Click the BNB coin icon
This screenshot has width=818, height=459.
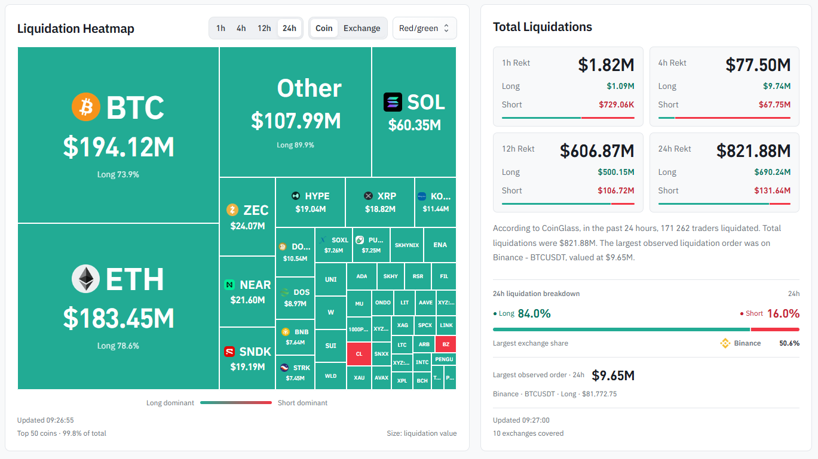tap(286, 332)
